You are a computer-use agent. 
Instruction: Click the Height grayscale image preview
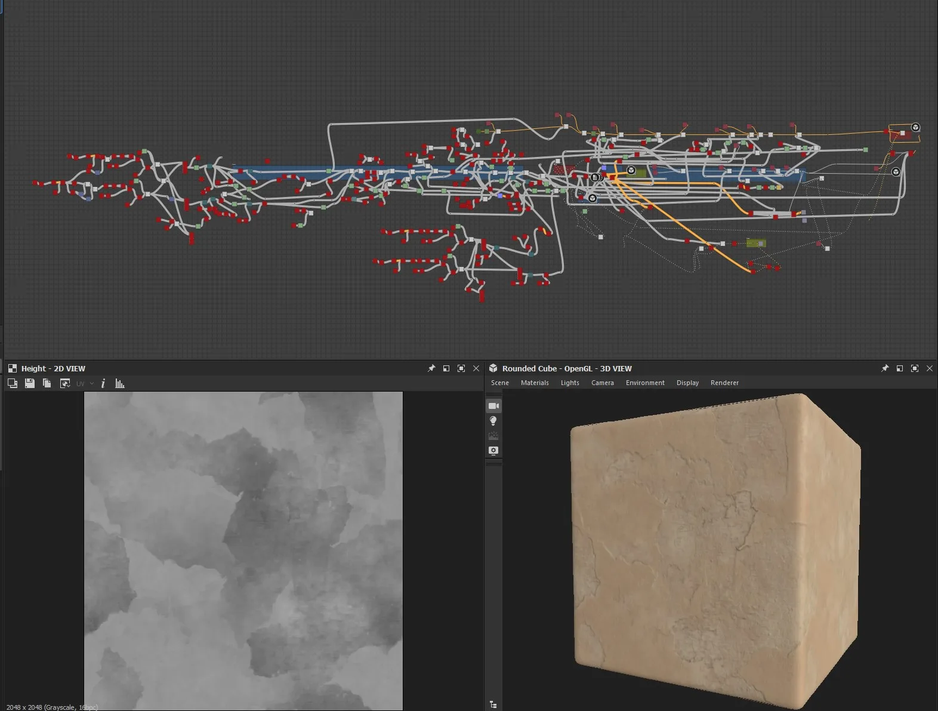click(243, 550)
